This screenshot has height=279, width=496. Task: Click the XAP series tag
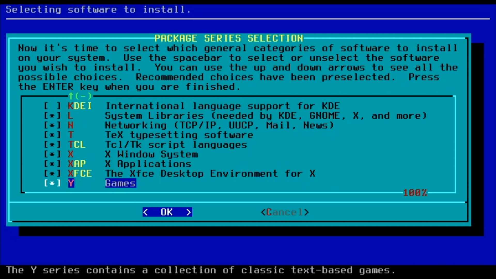tap(77, 164)
